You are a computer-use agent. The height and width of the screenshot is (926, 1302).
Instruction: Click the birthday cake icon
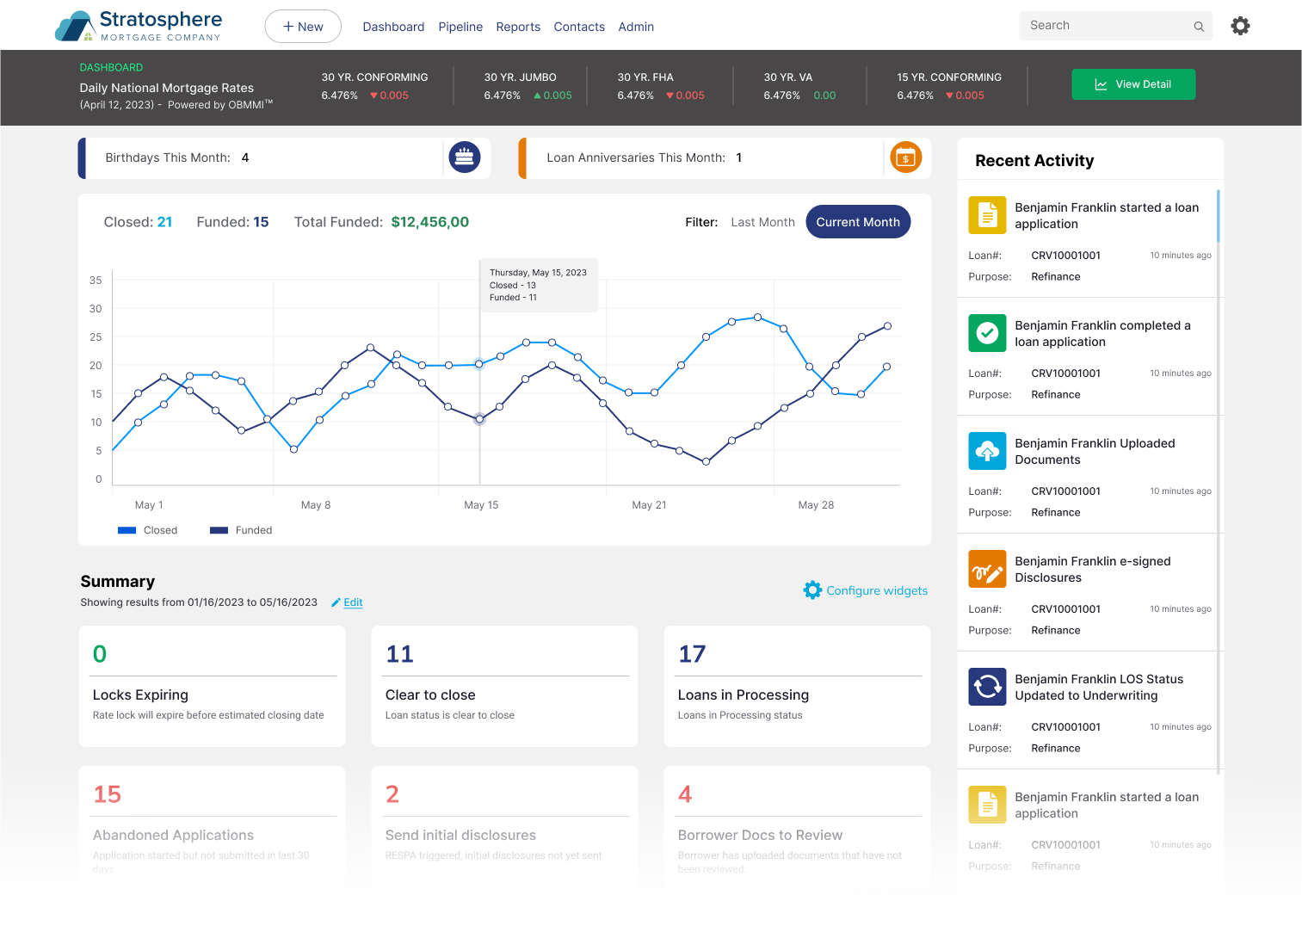[465, 157]
